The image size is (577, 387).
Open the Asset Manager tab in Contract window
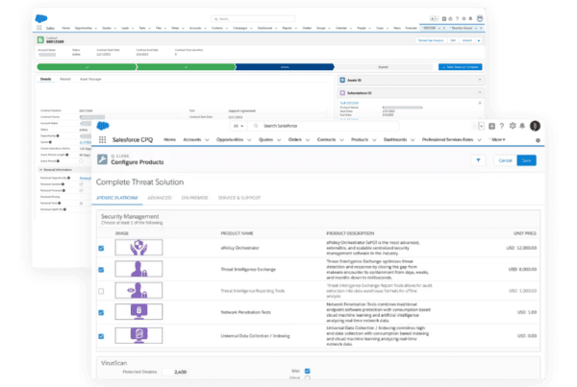pyautogui.click(x=90, y=79)
